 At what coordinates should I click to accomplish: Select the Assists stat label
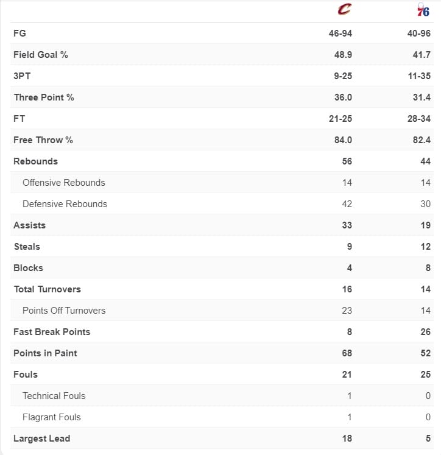pyautogui.click(x=29, y=225)
